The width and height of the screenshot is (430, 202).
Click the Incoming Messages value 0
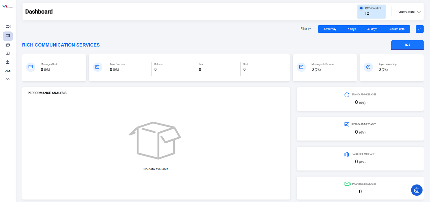(360, 192)
